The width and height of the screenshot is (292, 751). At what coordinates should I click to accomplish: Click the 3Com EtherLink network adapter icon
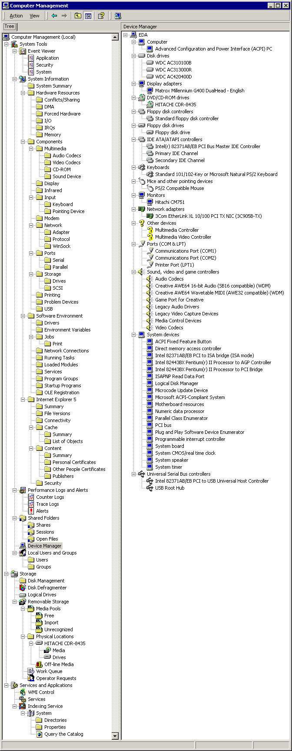pos(150,216)
